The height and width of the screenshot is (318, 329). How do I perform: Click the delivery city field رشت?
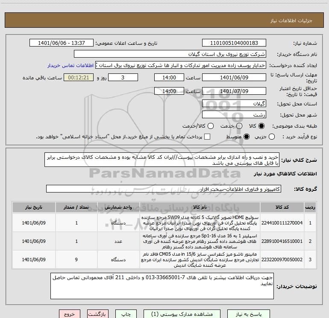(234, 115)
